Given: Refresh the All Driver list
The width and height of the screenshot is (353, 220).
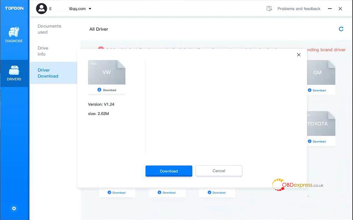Looking at the screenshot, I should tap(341, 29).
